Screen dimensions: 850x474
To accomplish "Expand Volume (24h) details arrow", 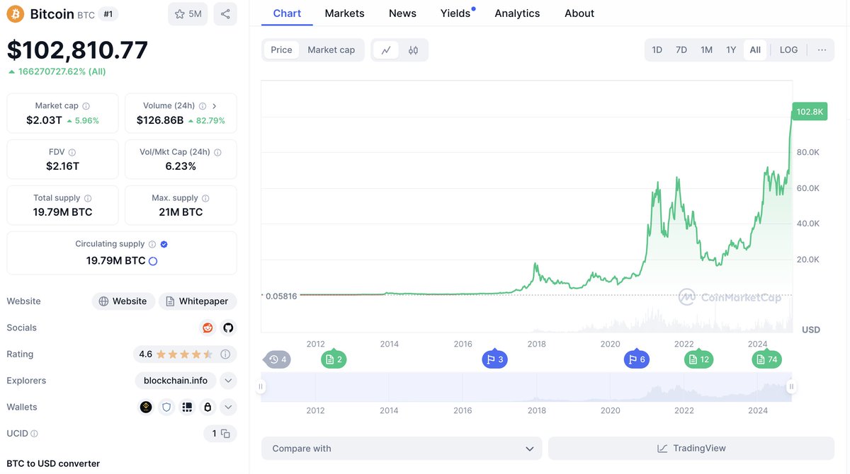I will (215, 106).
